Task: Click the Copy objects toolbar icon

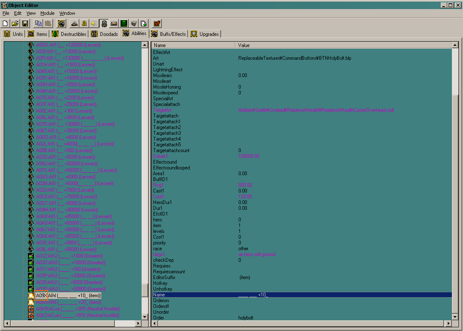Action: click(x=38, y=23)
